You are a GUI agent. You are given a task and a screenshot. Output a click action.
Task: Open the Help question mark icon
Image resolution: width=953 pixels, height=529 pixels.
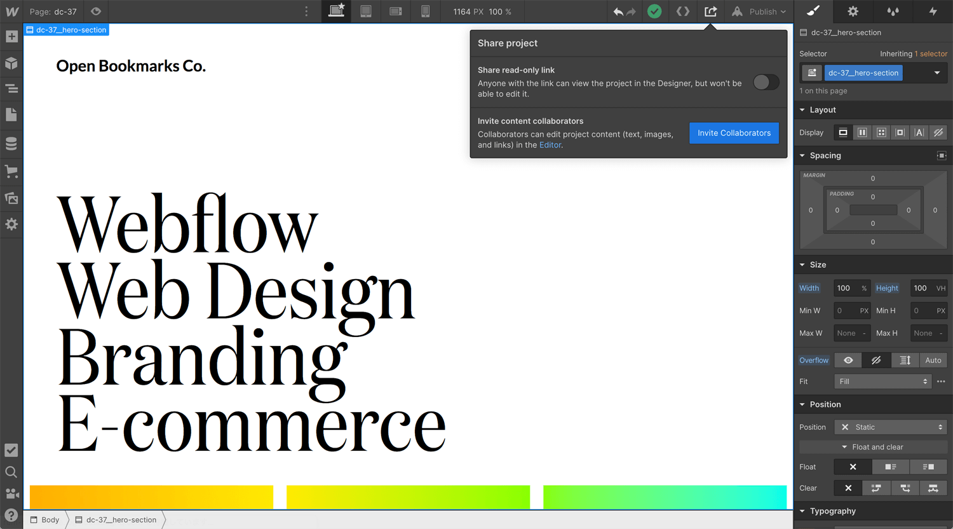(11, 516)
